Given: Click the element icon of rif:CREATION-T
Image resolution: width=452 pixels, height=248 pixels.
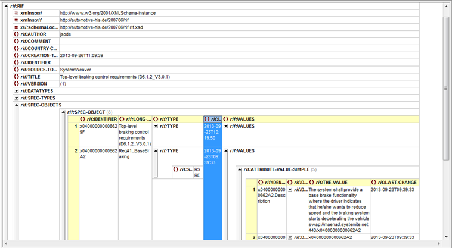Looking at the screenshot, I should pyautogui.click(x=17, y=55).
